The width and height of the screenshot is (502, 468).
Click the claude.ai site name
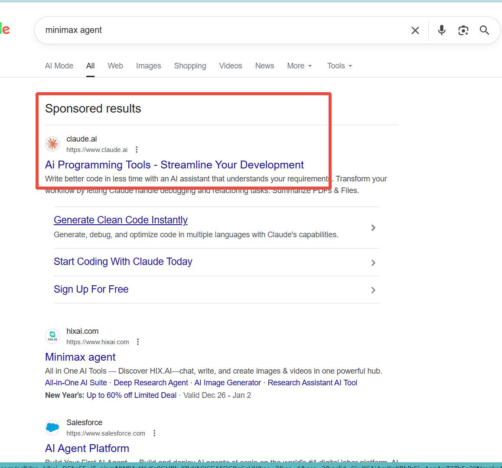point(81,139)
